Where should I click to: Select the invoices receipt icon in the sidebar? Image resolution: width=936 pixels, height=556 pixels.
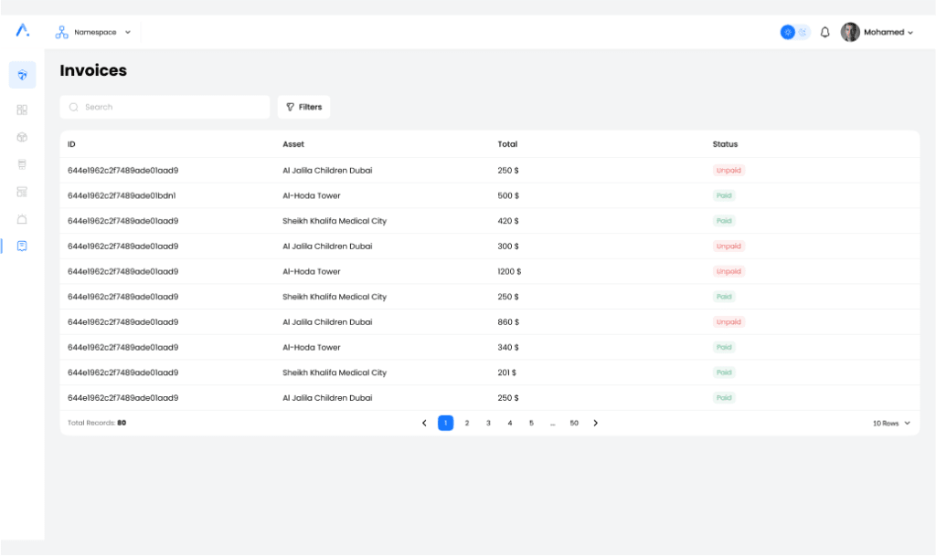point(22,246)
